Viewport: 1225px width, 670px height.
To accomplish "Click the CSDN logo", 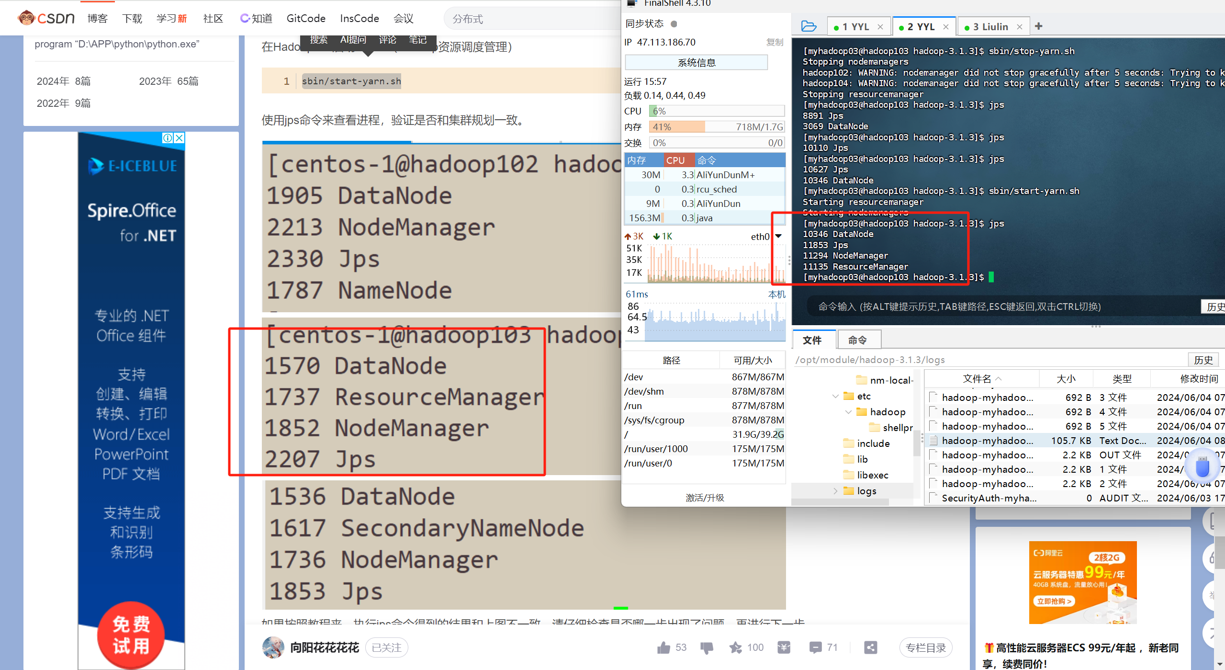I will click(x=46, y=18).
